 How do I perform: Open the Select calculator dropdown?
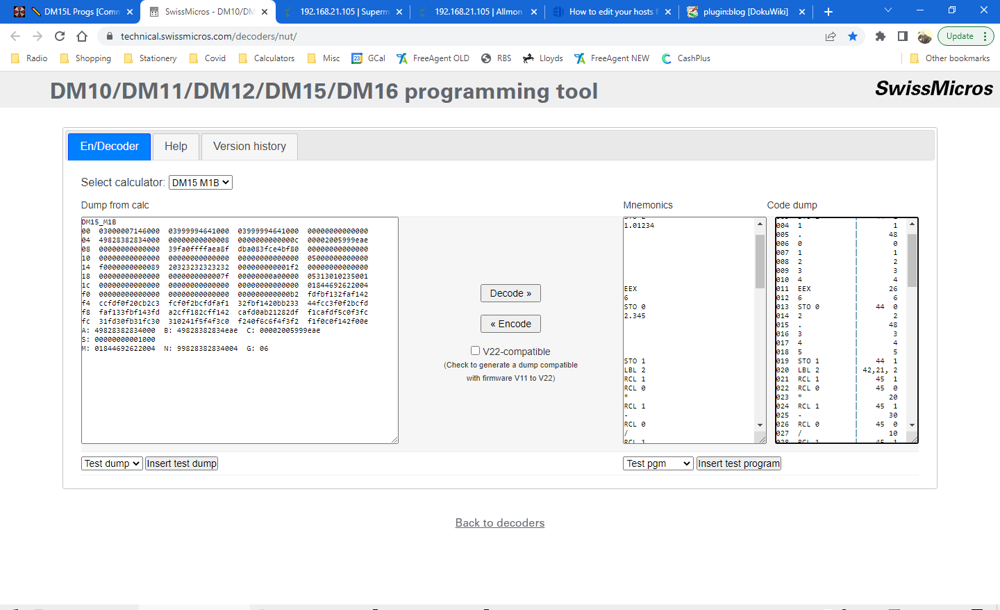coord(200,182)
